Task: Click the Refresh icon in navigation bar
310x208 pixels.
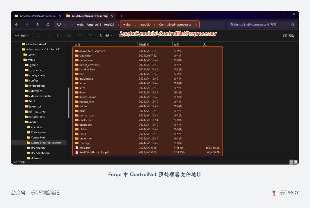Action: pos(48,24)
